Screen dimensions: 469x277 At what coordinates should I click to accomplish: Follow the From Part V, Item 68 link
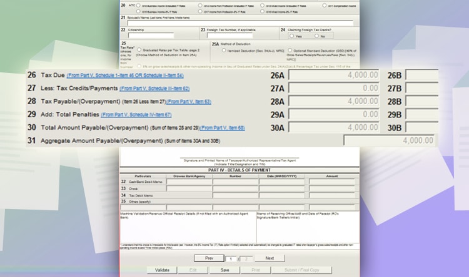[x=205, y=128]
